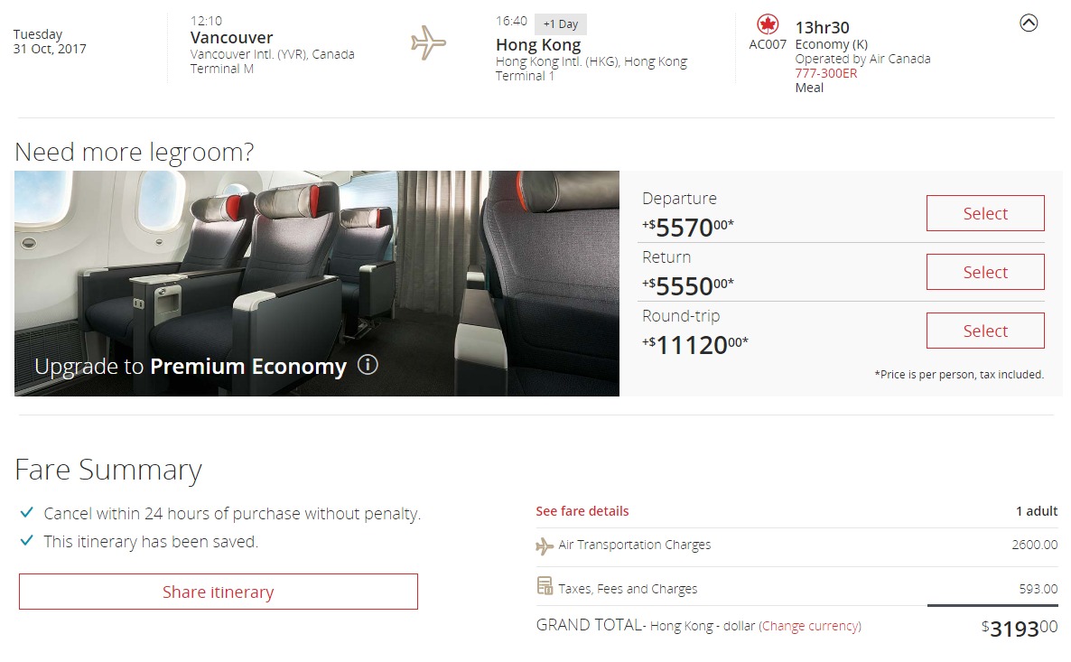Select the Departure upgrade option
The image size is (1071, 662).
click(984, 213)
